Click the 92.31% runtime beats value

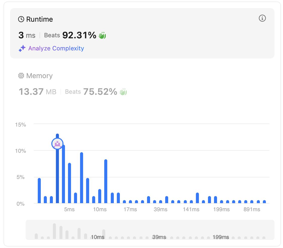(x=79, y=35)
